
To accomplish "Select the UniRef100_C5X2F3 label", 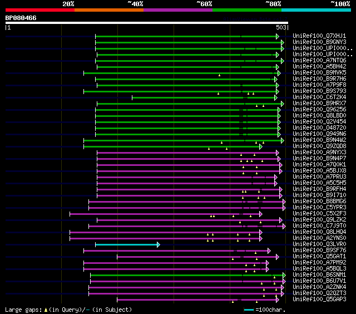I will point(319,214).
